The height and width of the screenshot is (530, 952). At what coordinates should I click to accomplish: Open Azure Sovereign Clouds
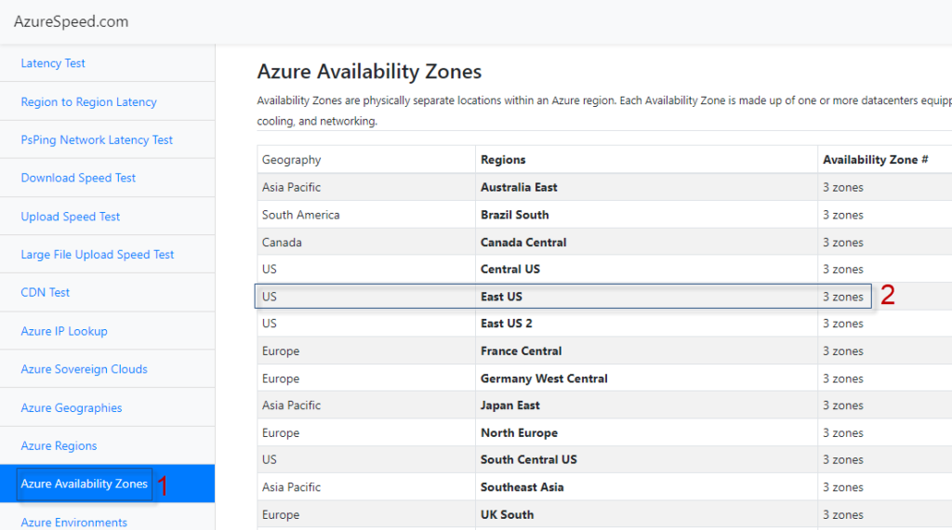pos(84,369)
